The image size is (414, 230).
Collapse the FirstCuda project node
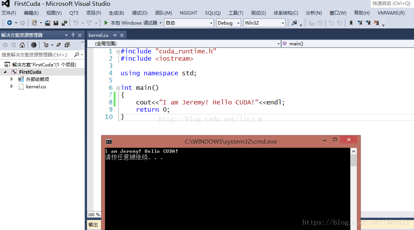5,72
